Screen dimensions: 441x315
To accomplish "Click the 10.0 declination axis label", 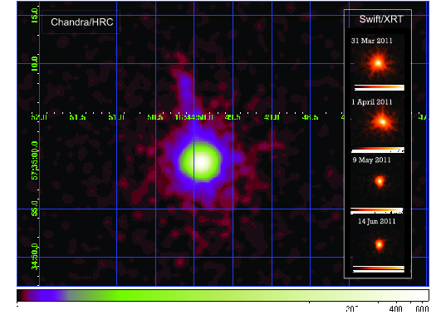I will pos(34,63).
